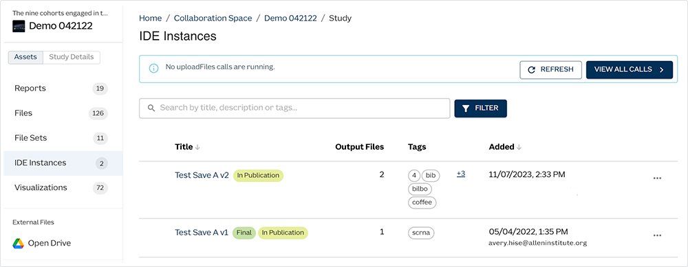Go to Home breadcrumb
Image resolution: width=688 pixels, height=267 pixels.
coord(151,19)
